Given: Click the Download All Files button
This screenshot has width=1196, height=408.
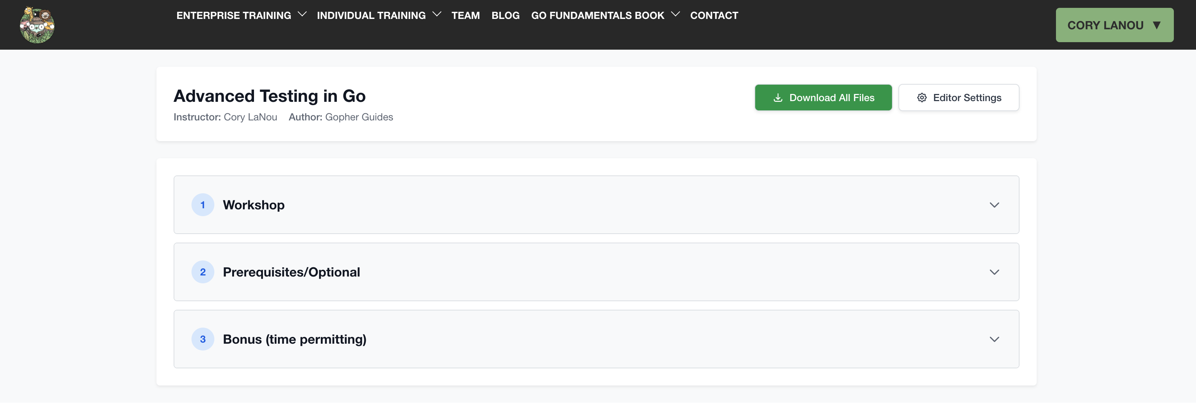Looking at the screenshot, I should [x=823, y=98].
